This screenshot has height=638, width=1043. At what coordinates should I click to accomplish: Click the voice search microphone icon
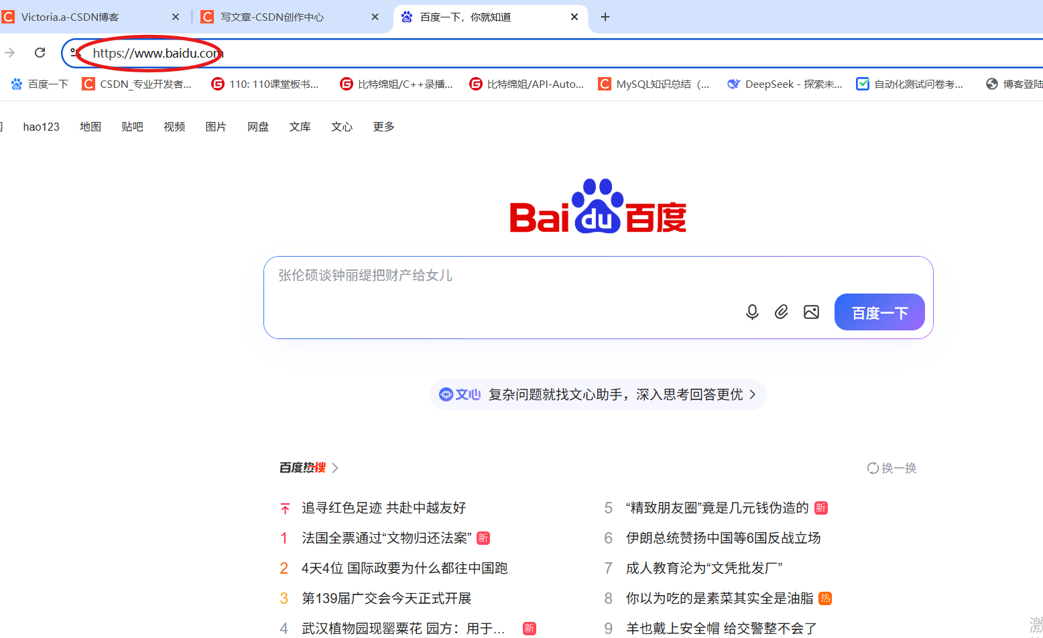tap(752, 312)
